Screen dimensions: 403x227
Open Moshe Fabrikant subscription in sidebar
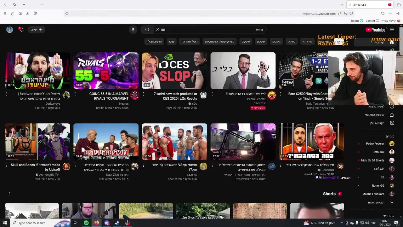click(x=374, y=194)
